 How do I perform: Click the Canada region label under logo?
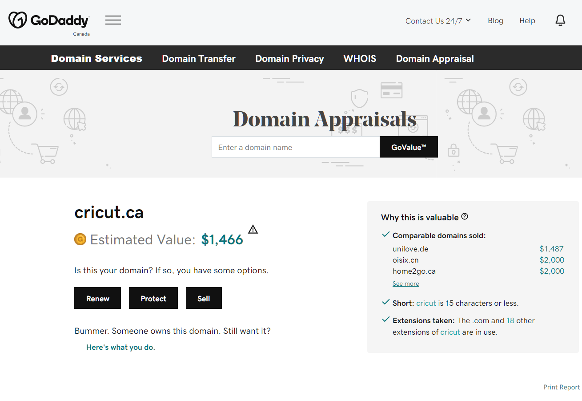81,34
